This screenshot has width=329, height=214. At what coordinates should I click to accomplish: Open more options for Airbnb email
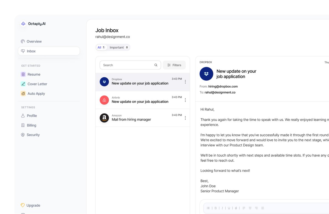point(185,100)
